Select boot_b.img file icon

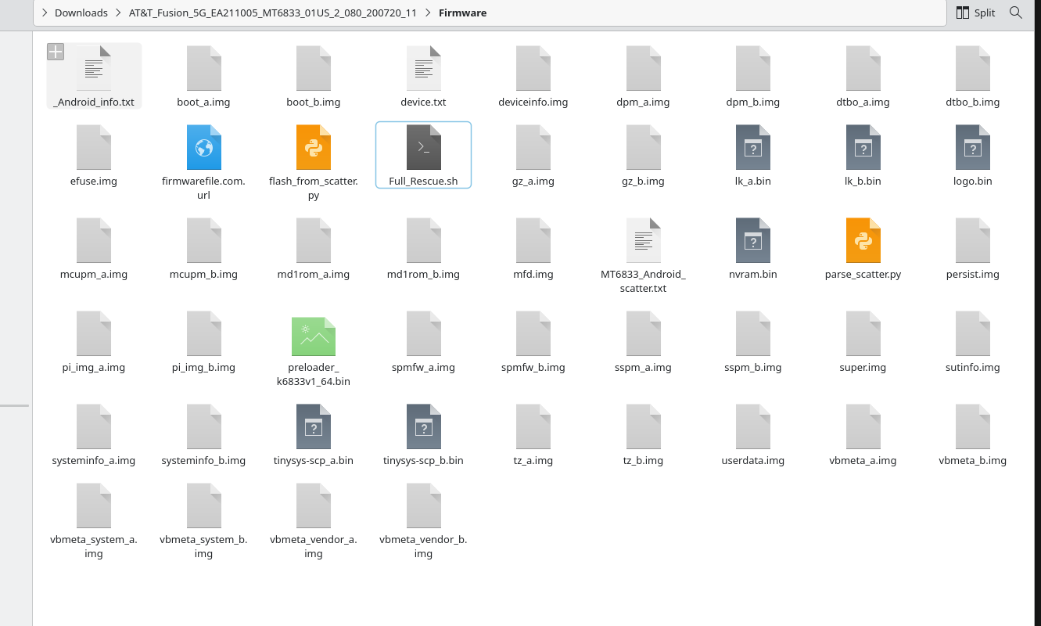(314, 68)
